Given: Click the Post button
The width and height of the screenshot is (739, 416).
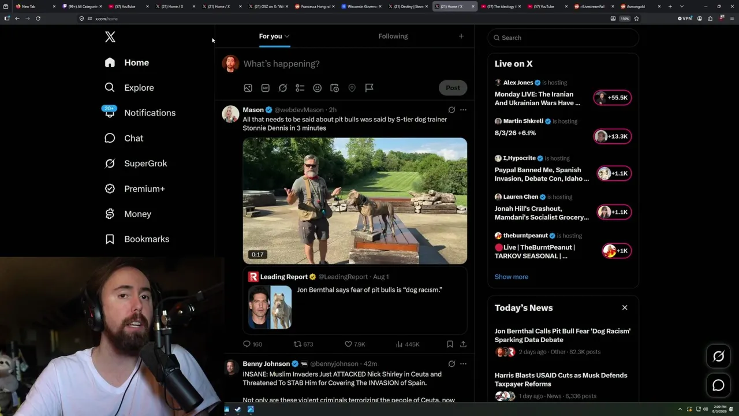Looking at the screenshot, I should [x=453, y=88].
